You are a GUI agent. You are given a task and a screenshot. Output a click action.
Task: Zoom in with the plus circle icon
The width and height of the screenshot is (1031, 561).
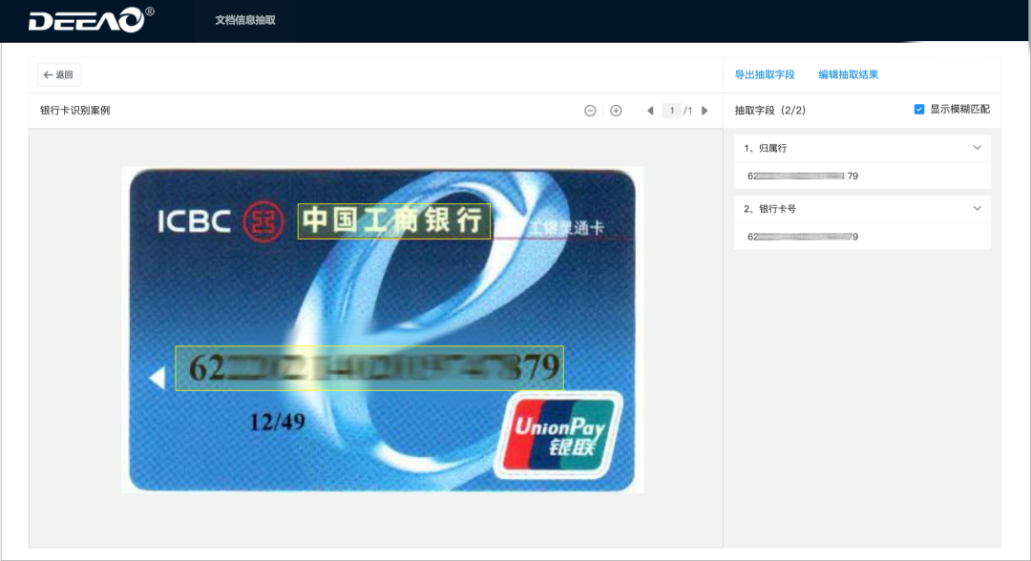pos(616,111)
